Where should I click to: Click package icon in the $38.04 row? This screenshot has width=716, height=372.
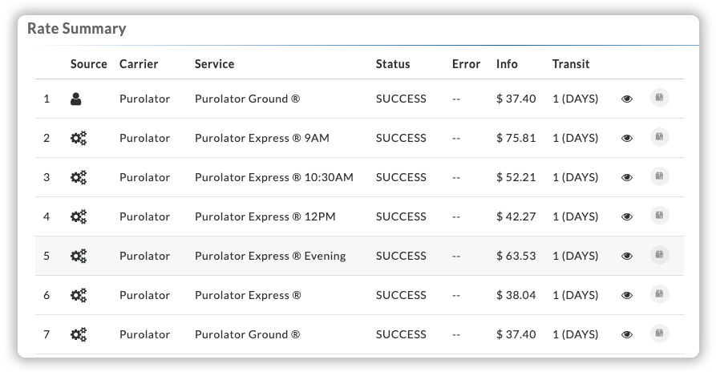pyautogui.click(x=659, y=294)
